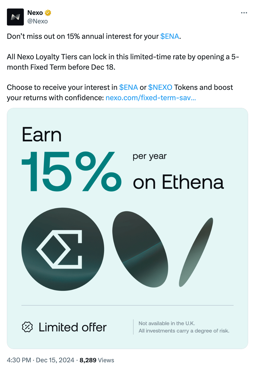Image resolution: width=255 pixels, height=370 pixels.
Task: Open the @Nexo handle link
Action: coord(38,21)
